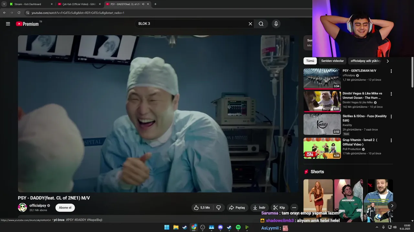Open Grup Vitamin İsmail 2 thumbnail
This screenshot has width=414, height=232.
(x=322, y=148)
